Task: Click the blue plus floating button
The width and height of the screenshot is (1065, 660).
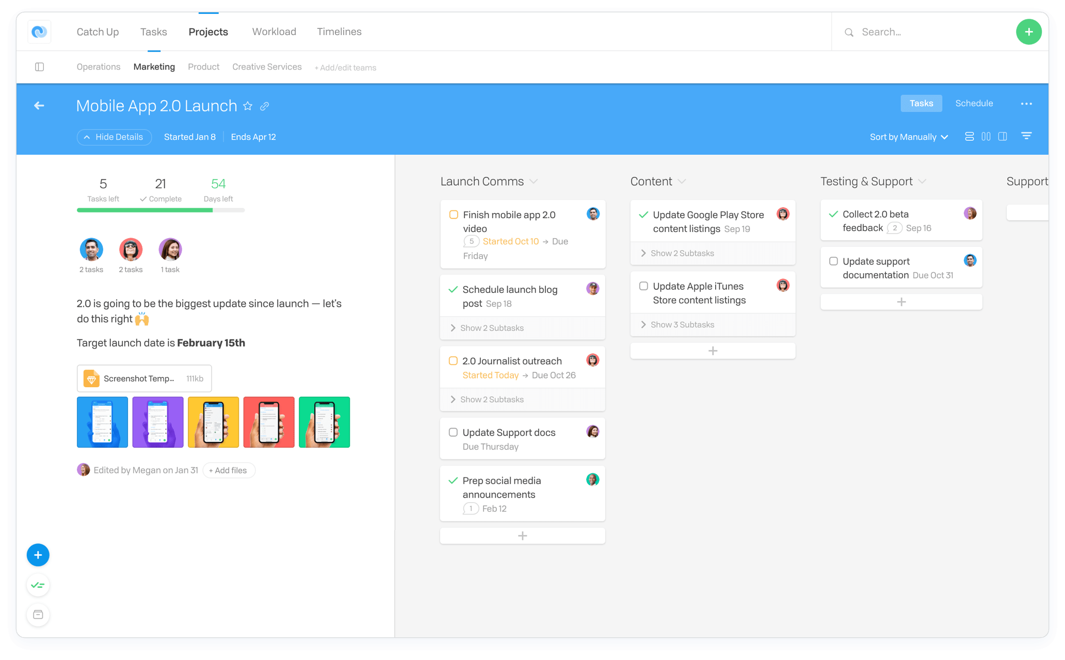Action: [38, 555]
